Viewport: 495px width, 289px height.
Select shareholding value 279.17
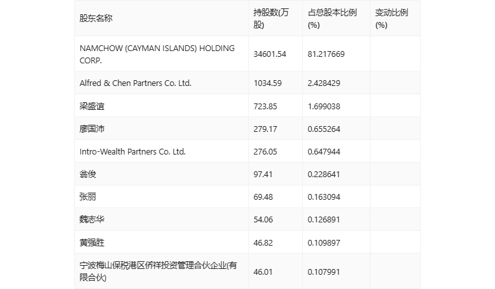tap(265, 129)
